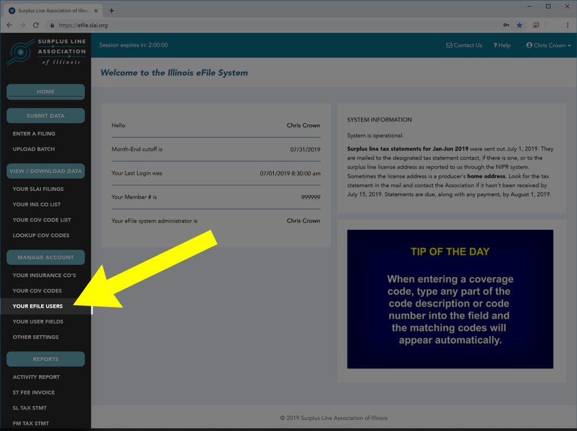
Task: Click the member number 999999
Action: point(310,197)
